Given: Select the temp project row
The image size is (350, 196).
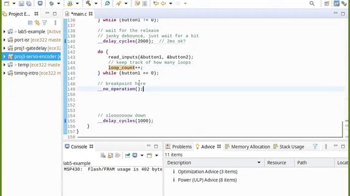Looking at the screenshot, I should 31,65.
